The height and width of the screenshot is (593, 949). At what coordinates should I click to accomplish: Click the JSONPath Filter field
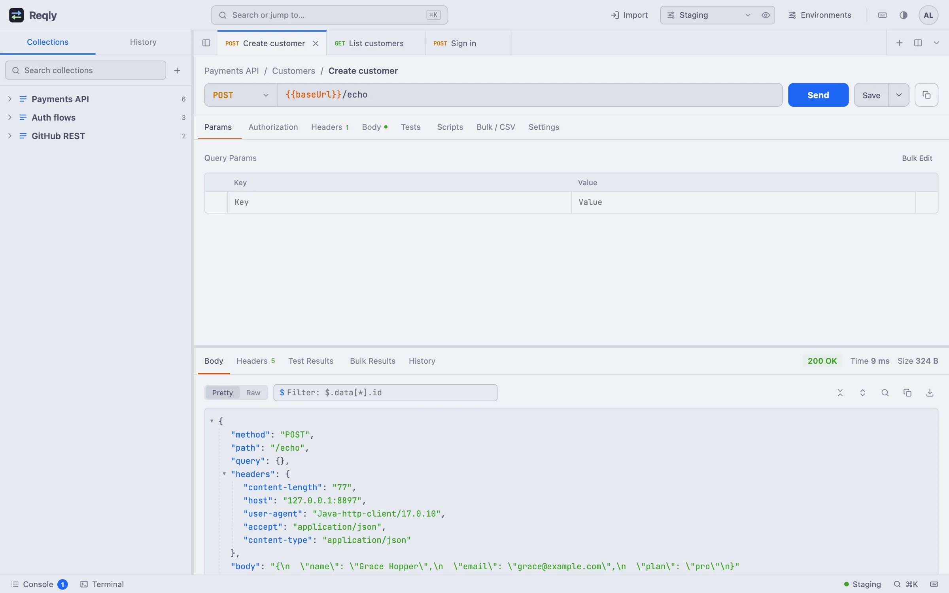pyautogui.click(x=385, y=393)
